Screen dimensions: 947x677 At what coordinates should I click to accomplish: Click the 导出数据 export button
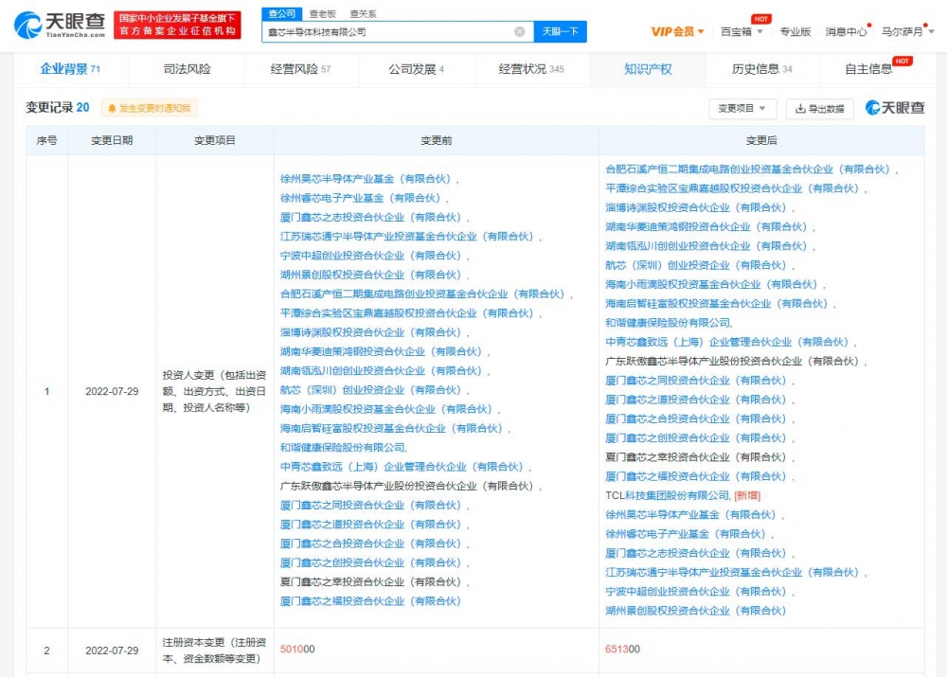pos(819,109)
